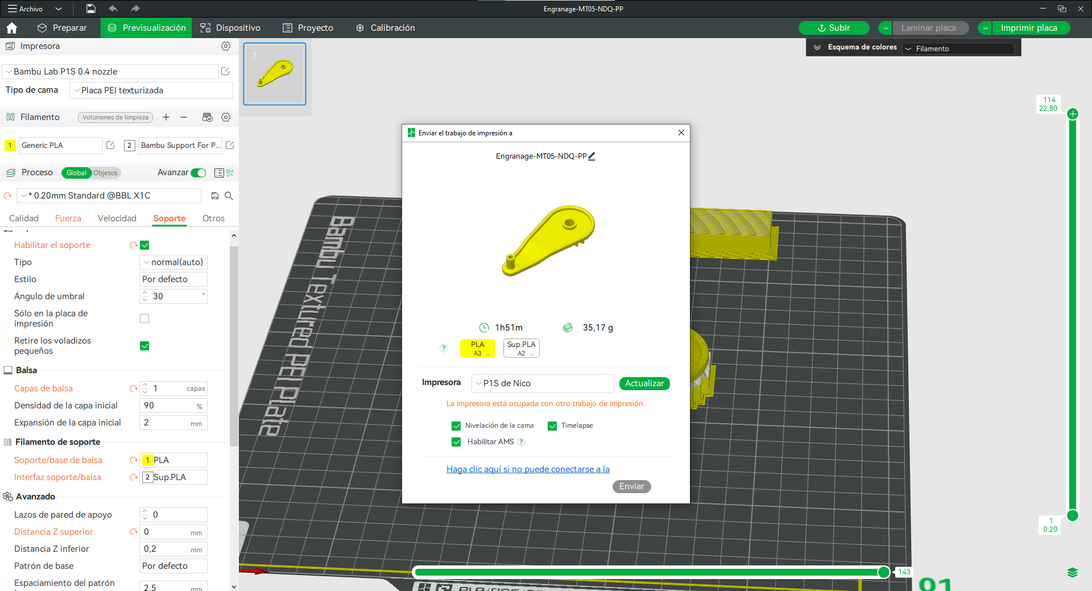
Task: Click the save file icon
Action: (x=90, y=9)
